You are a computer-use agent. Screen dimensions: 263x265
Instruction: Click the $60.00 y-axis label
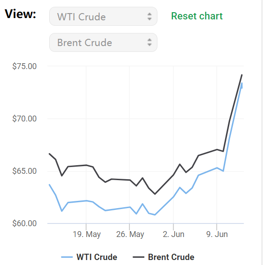click(x=24, y=223)
